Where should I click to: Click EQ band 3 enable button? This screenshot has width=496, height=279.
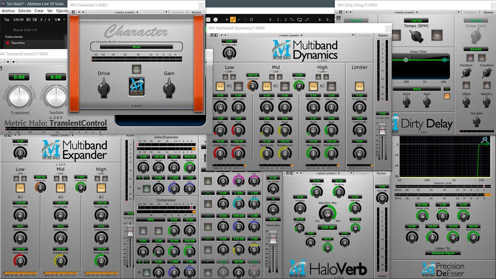tap(208, 204)
